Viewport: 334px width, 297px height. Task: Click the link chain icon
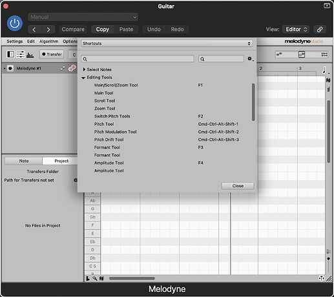(320, 29)
